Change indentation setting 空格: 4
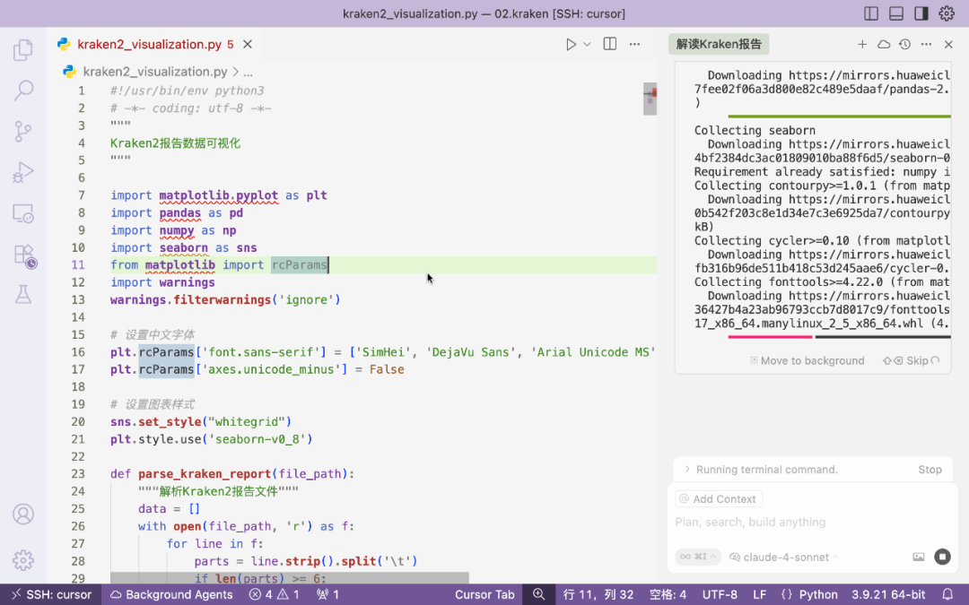This screenshot has height=605, width=969. click(x=668, y=594)
